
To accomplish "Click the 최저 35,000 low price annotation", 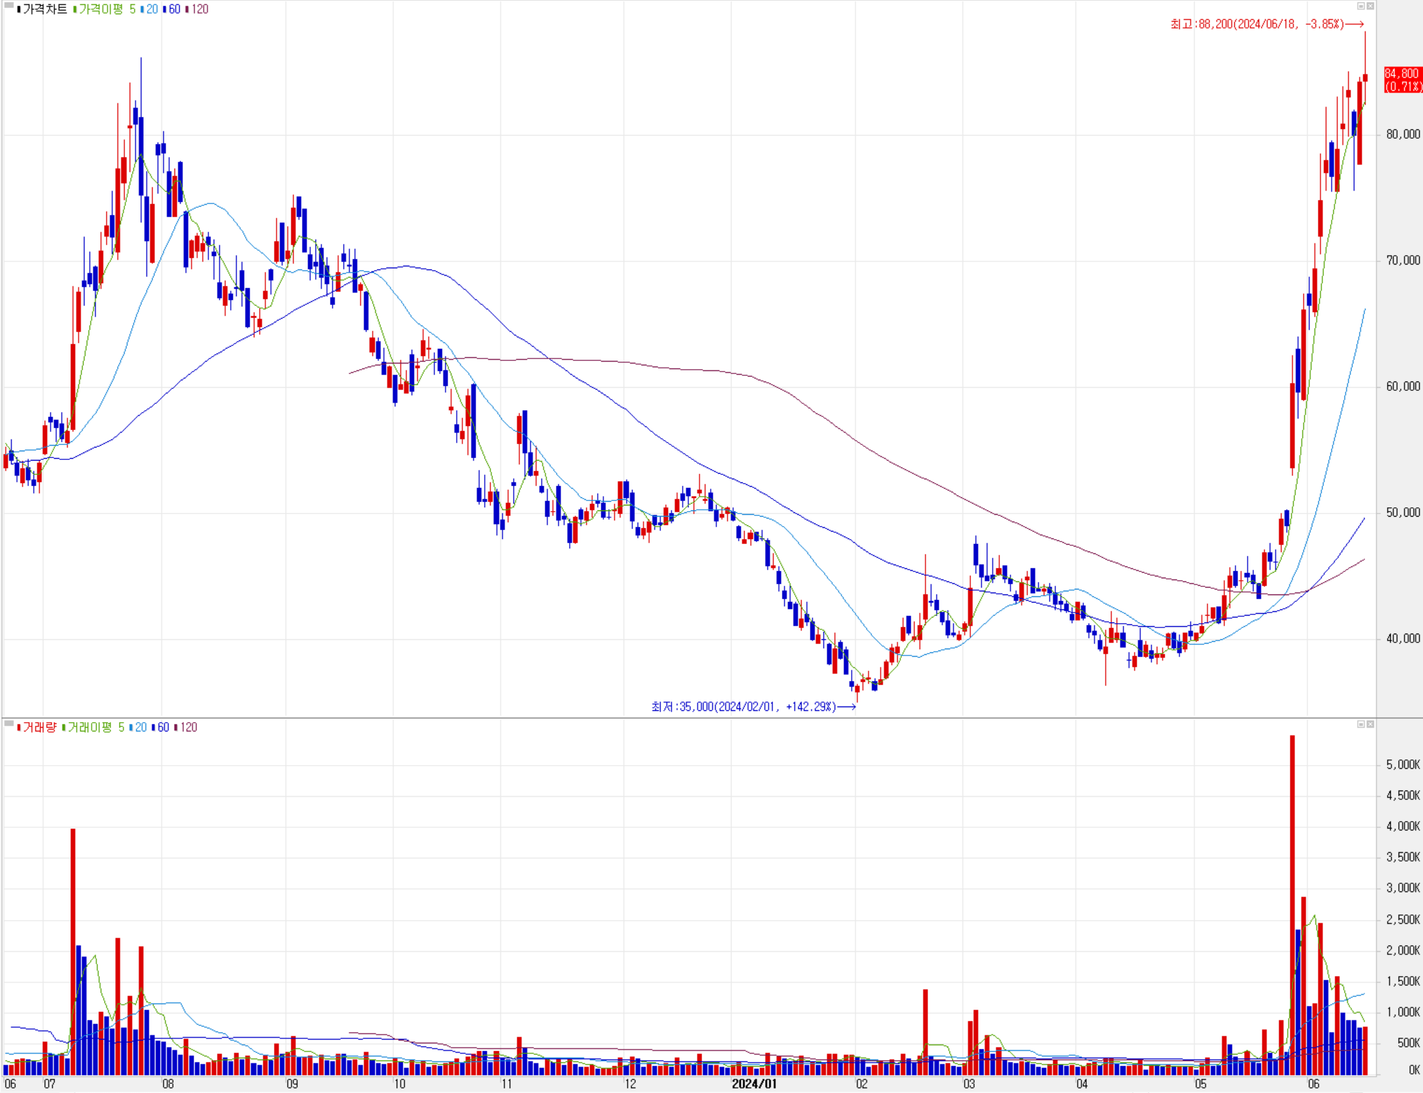I will tap(744, 706).
